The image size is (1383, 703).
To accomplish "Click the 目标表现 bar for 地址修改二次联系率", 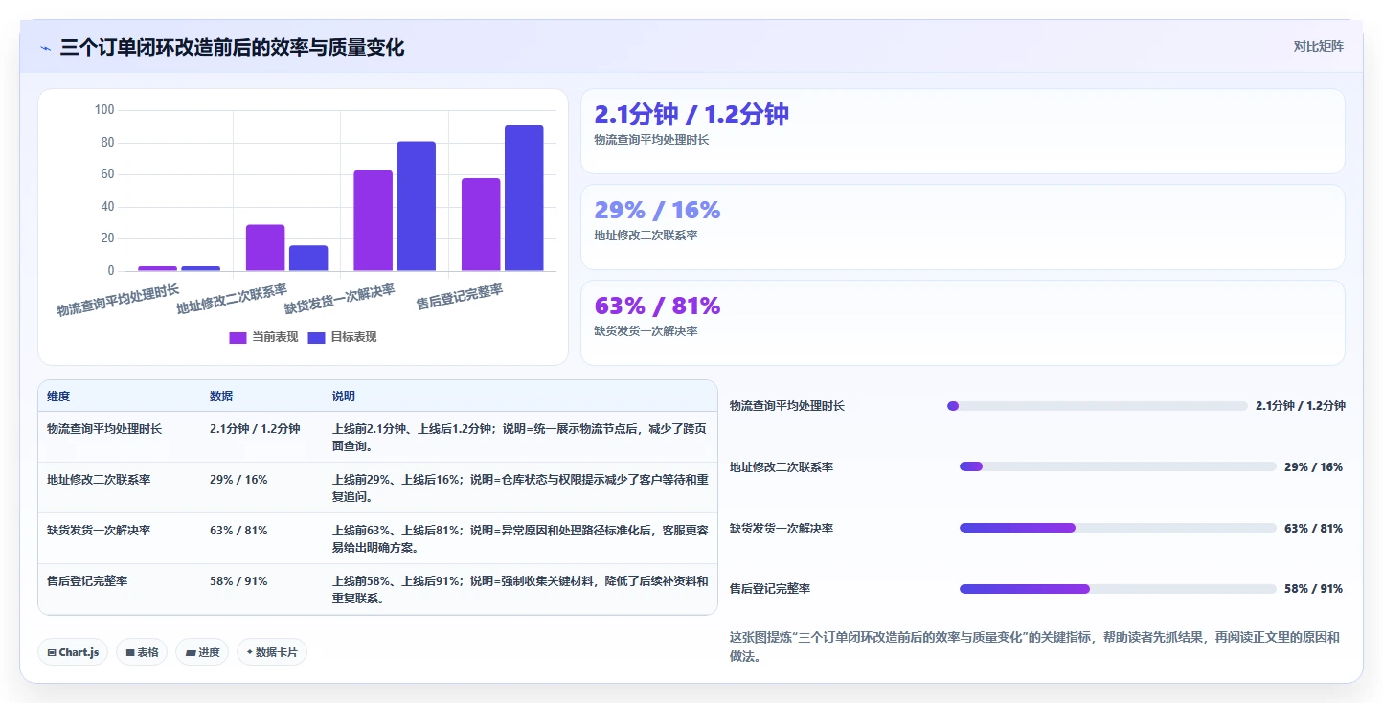I will click(x=308, y=259).
